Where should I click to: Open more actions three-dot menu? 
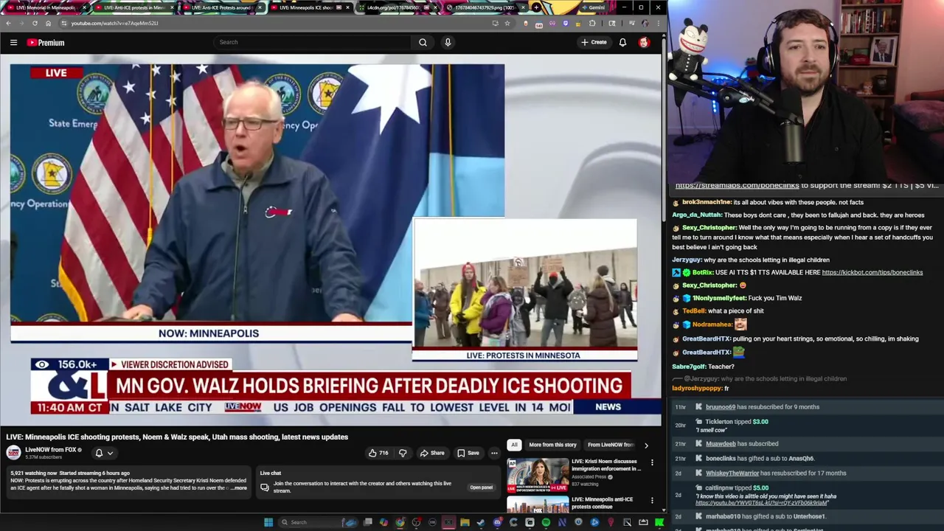click(x=494, y=453)
